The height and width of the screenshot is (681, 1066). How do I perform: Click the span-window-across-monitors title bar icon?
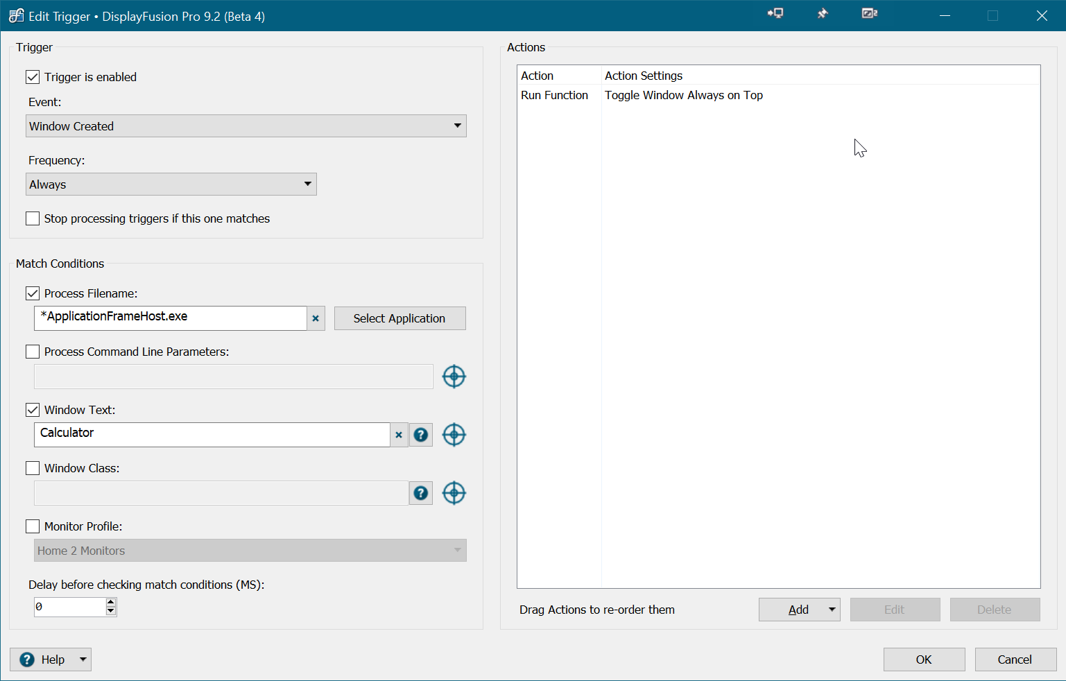869,14
